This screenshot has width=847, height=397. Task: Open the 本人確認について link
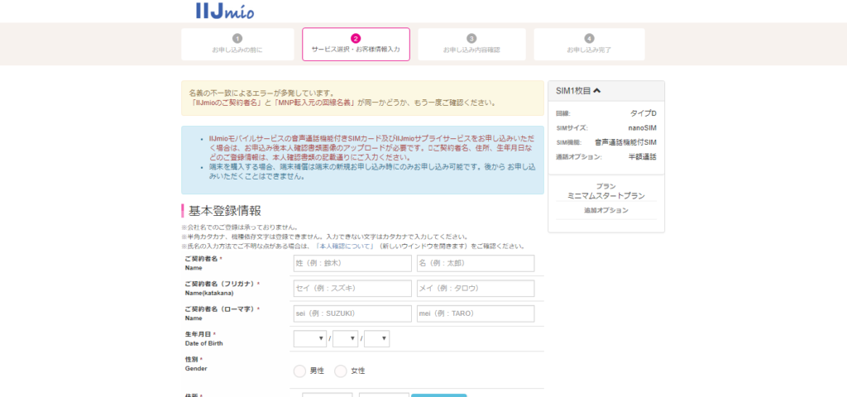(346, 246)
